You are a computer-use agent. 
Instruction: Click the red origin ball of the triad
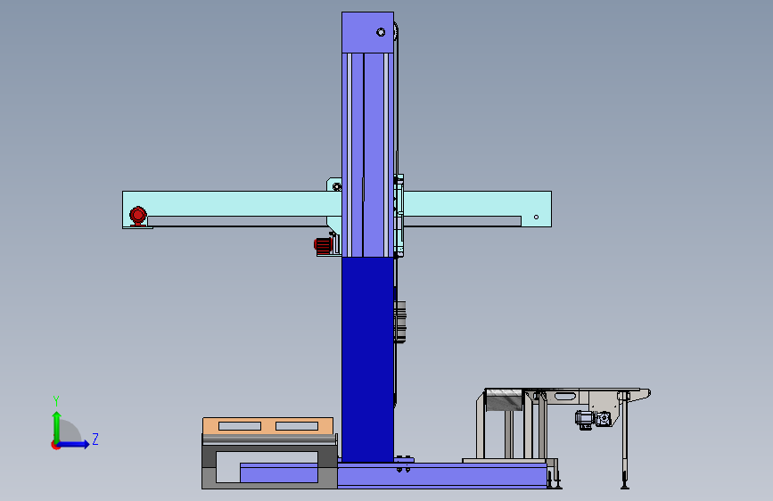point(55,445)
